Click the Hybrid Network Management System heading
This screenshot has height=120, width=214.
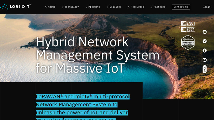click(97, 55)
